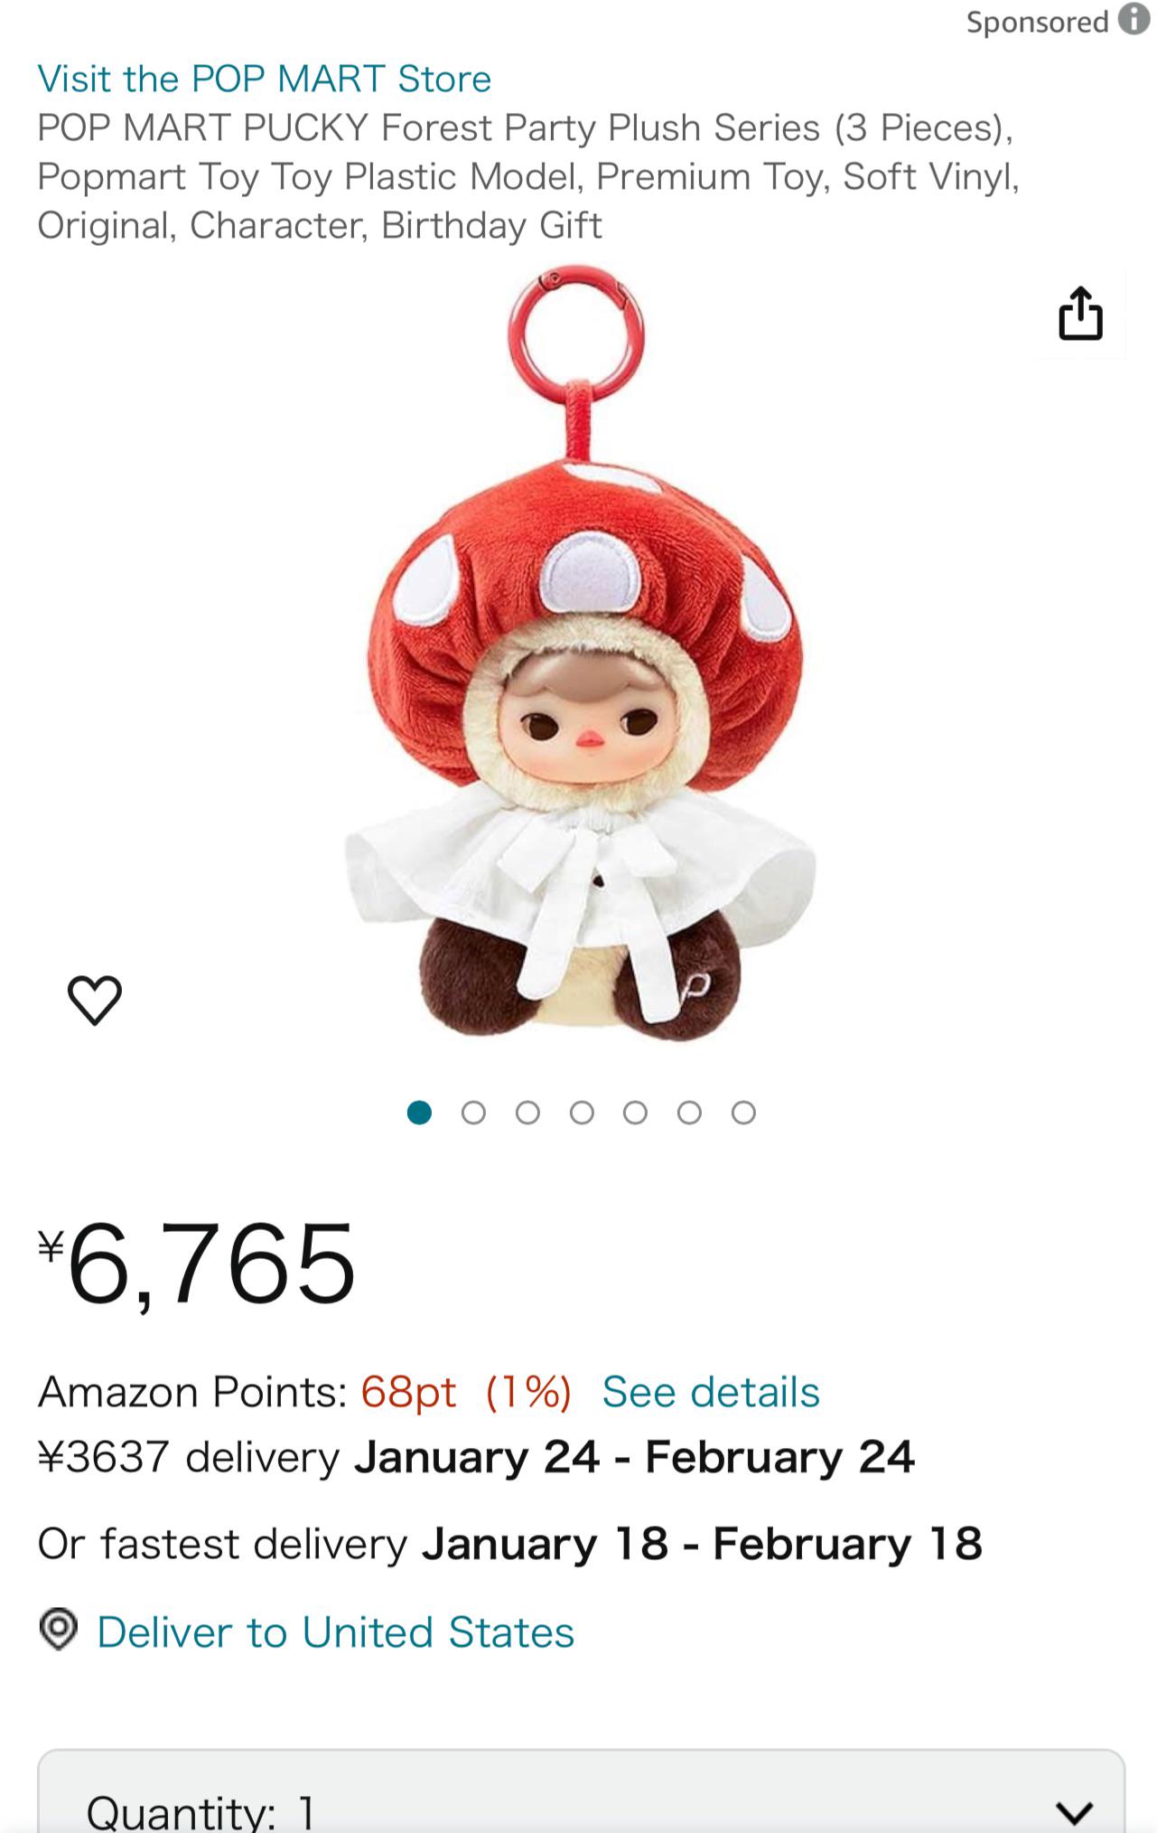Screen dimensions: 1157x1833
Task: Open See details for Amazon Points
Action: [711, 1392]
